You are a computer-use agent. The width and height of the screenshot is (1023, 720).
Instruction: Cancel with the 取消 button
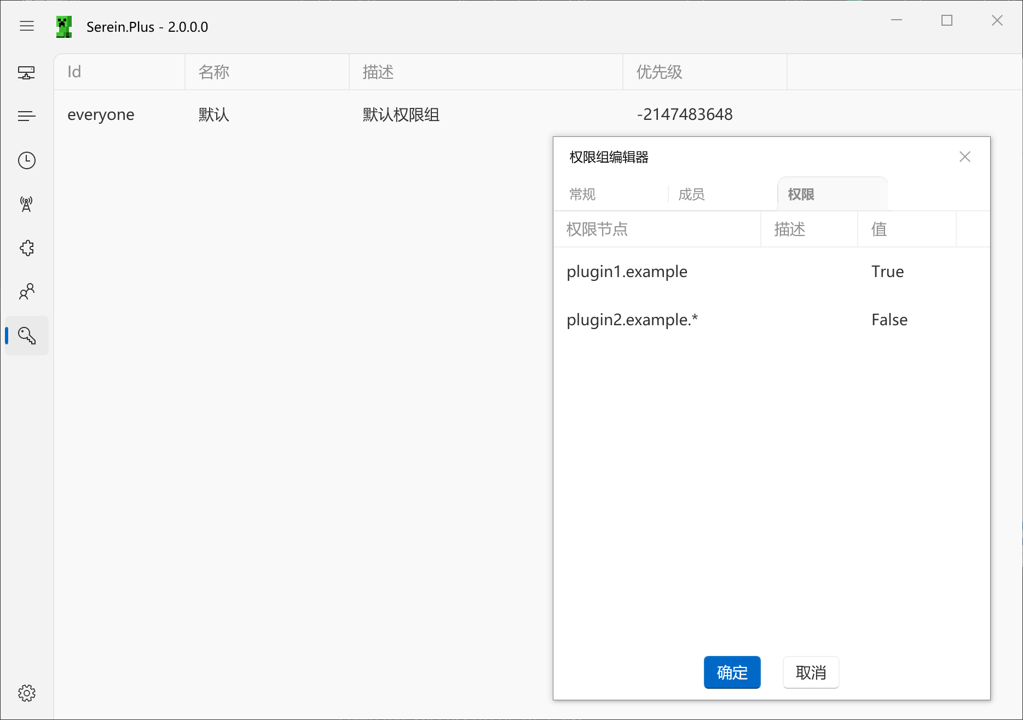tap(811, 672)
